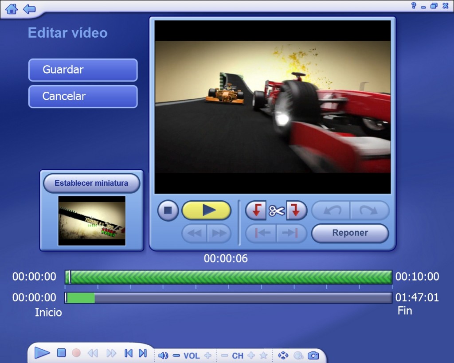Viewport: 454px width, 363px height.
Task: Mute audio using the speaker icon
Action: click(x=163, y=355)
